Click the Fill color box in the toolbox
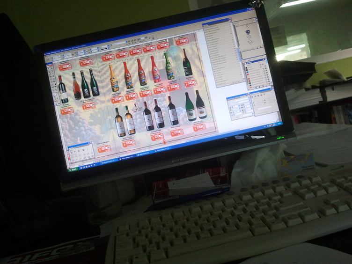Screen dimensions: 352x264 [x=55, y=95]
